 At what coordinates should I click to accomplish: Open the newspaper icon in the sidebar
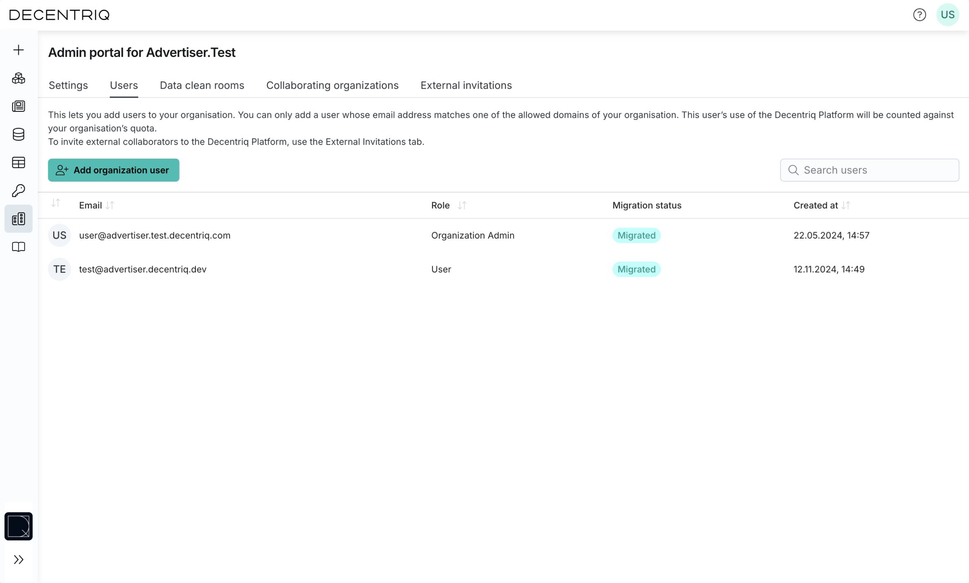(x=19, y=106)
